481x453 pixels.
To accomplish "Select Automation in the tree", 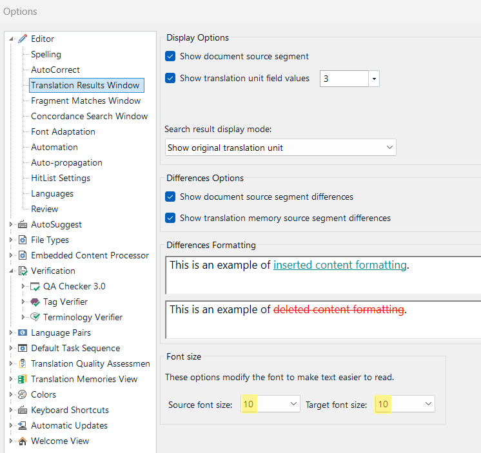I will 54,147.
